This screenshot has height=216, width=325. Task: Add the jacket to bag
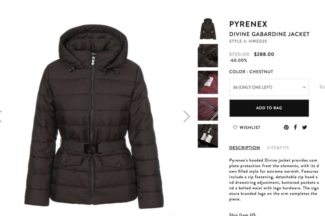[x=269, y=108]
